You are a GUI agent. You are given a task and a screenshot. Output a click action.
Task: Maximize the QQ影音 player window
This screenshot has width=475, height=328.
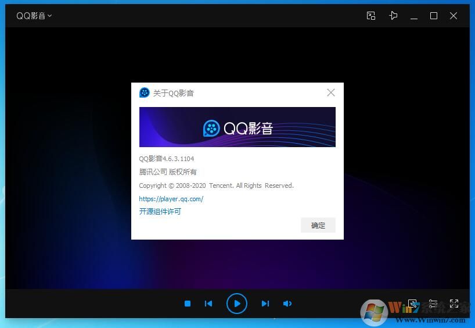tap(434, 16)
